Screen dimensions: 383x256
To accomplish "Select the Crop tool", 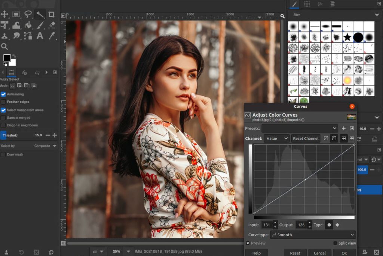I will click(x=52, y=14).
